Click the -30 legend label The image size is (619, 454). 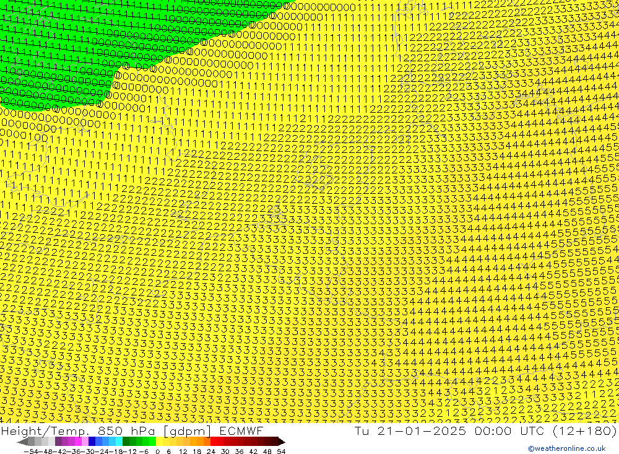click(x=88, y=452)
